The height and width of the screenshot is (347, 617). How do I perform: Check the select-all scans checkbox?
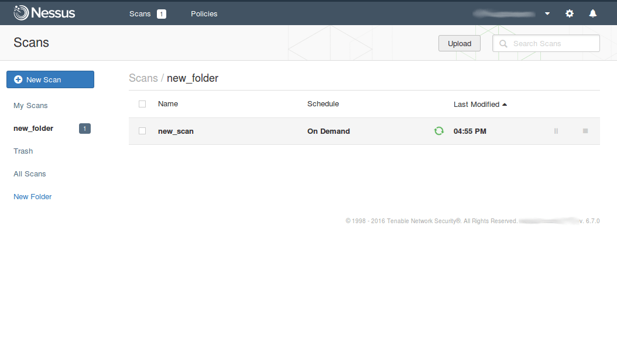pyautogui.click(x=142, y=103)
